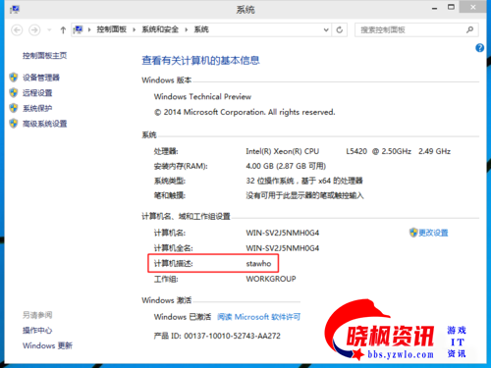Open 远程设置 from sidebar
The height and width of the screenshot is (368, 491).
tap(37, 93)
